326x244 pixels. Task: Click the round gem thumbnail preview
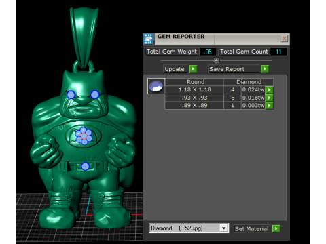[156, 86]
